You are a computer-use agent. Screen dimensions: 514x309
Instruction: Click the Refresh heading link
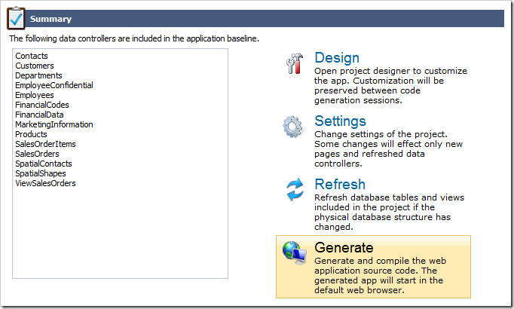340,184
